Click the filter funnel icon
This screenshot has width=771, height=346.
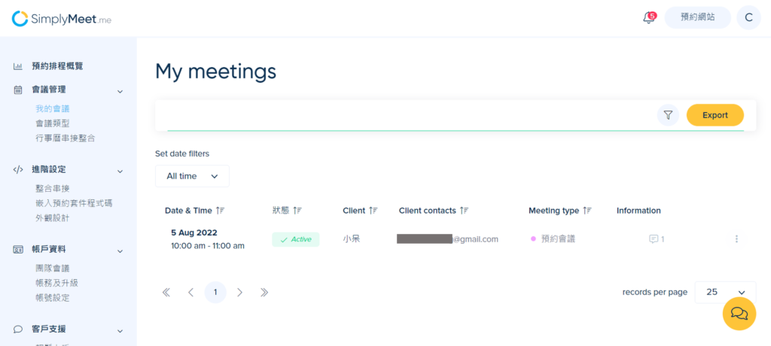tap(668, 115)
